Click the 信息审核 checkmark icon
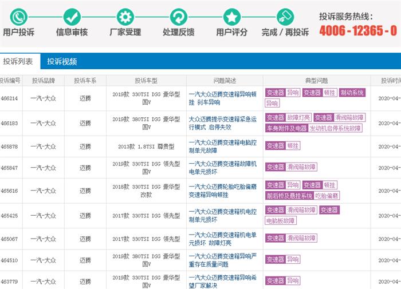 pyautogui.click(x=72, y=16)
